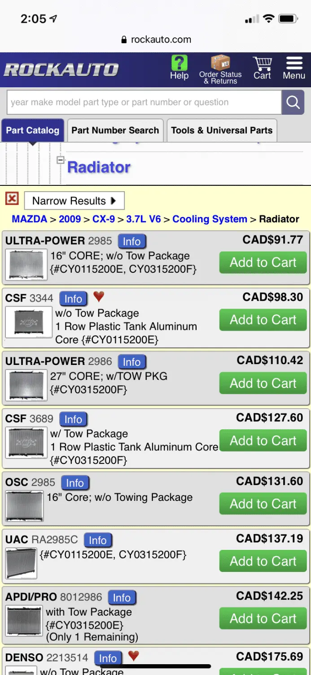
Task: Collapse the Radiator tree node
Action: pos(60,160)
